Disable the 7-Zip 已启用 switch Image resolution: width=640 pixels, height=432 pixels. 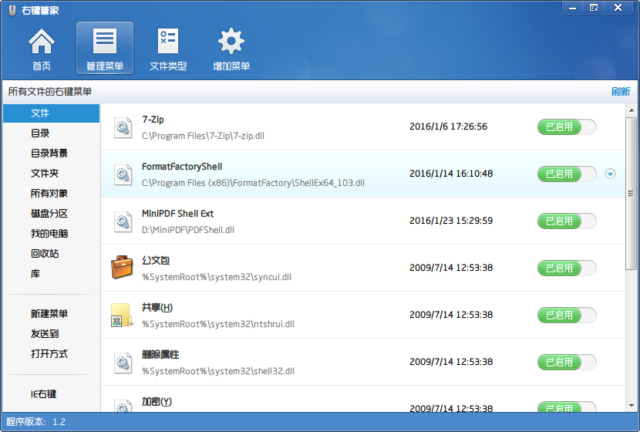(567, 127)
